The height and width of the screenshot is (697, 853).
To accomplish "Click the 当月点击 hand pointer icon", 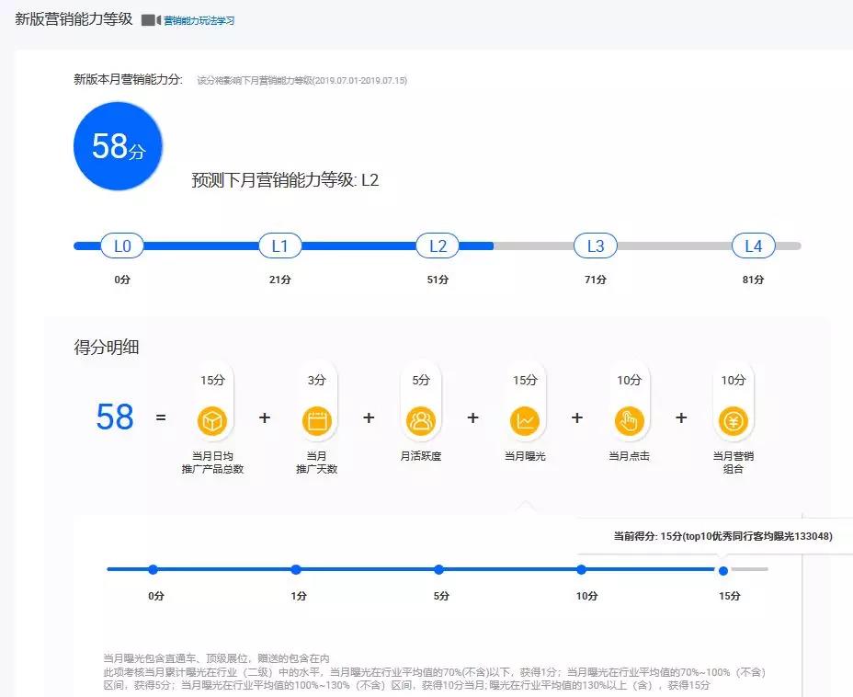I will pyautogui.click(x=629, y=419).
